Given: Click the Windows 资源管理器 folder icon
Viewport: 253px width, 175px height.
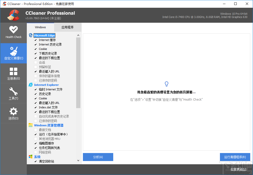Looking at the screenshot, I should click(x=31, y=125).
